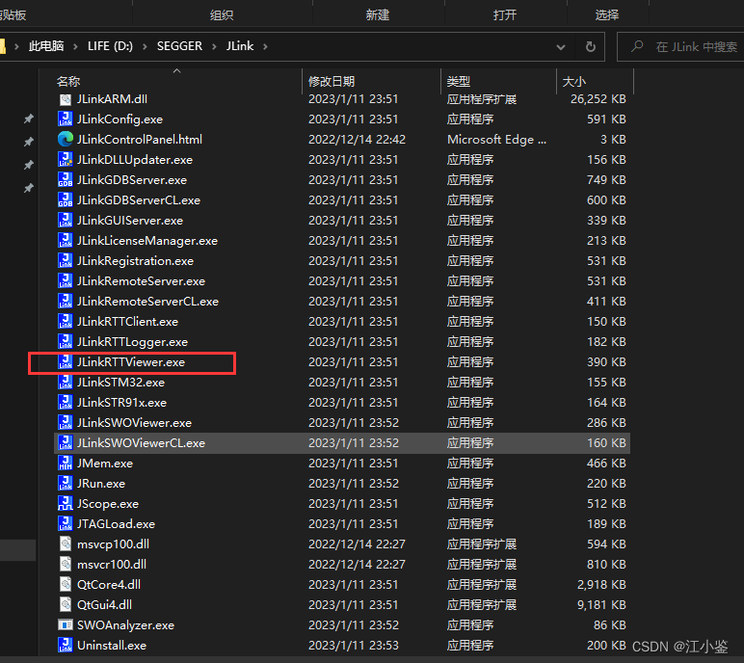The height and width of the screenshot is (663, 744).
Task: Click the JLinkLicenseManager.exe icon
Action: tap(65, 241)
